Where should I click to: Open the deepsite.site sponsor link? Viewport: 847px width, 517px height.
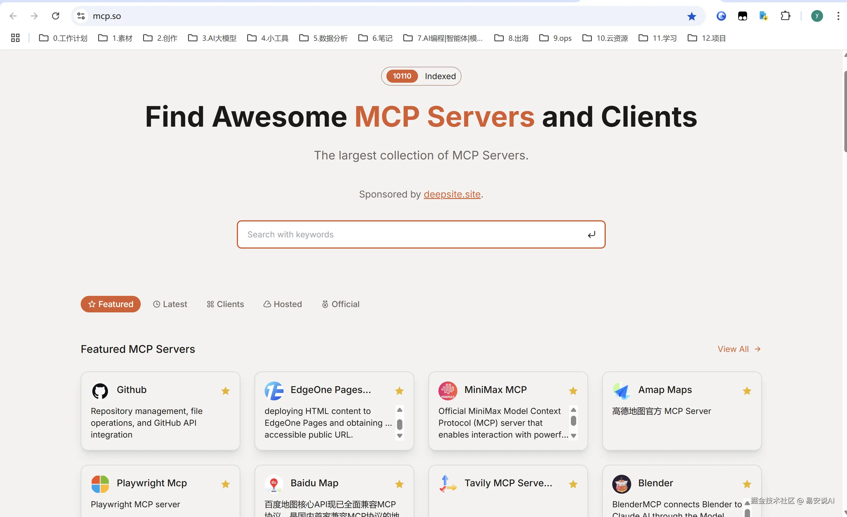[x=452, y=194]
